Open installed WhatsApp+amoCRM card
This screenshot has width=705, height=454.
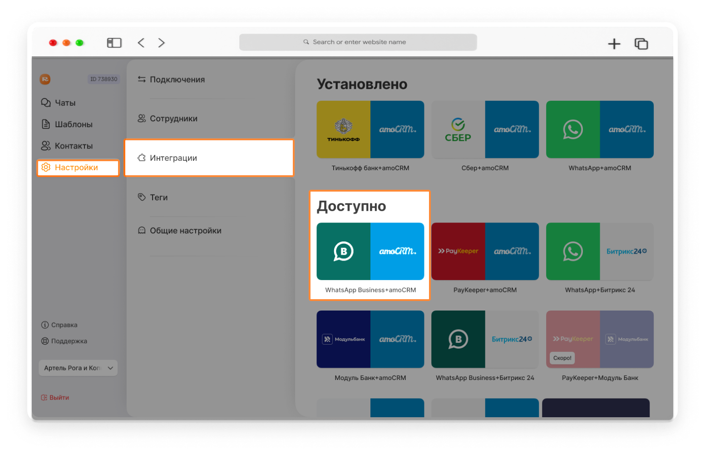point(600,129)
